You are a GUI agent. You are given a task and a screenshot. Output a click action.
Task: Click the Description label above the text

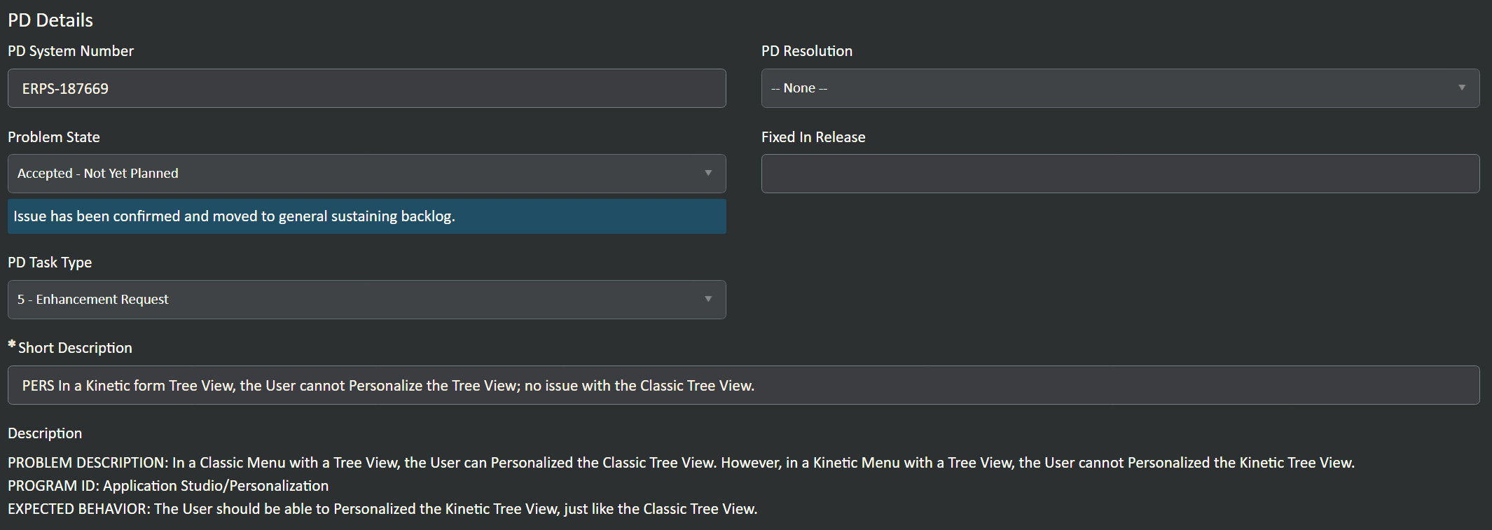pos(45,433)
